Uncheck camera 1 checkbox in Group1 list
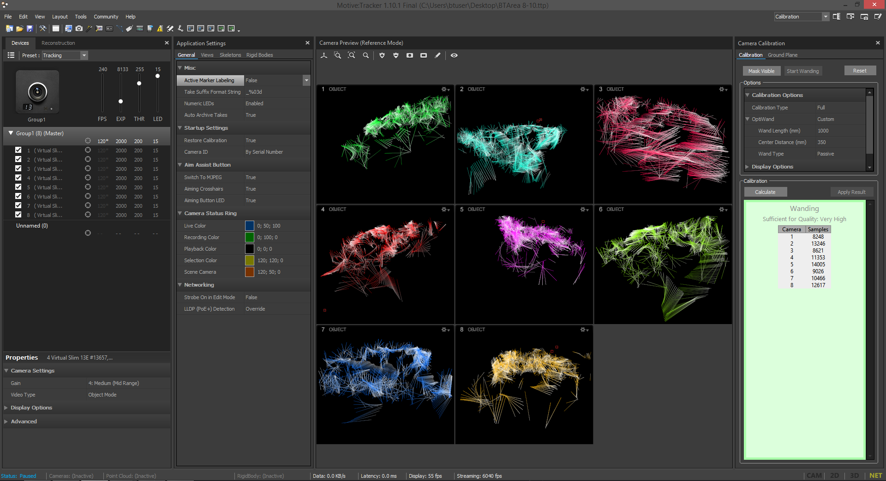The width and height of the screenshot is (886, 481). pyautogui.click(x=18, y=150)
